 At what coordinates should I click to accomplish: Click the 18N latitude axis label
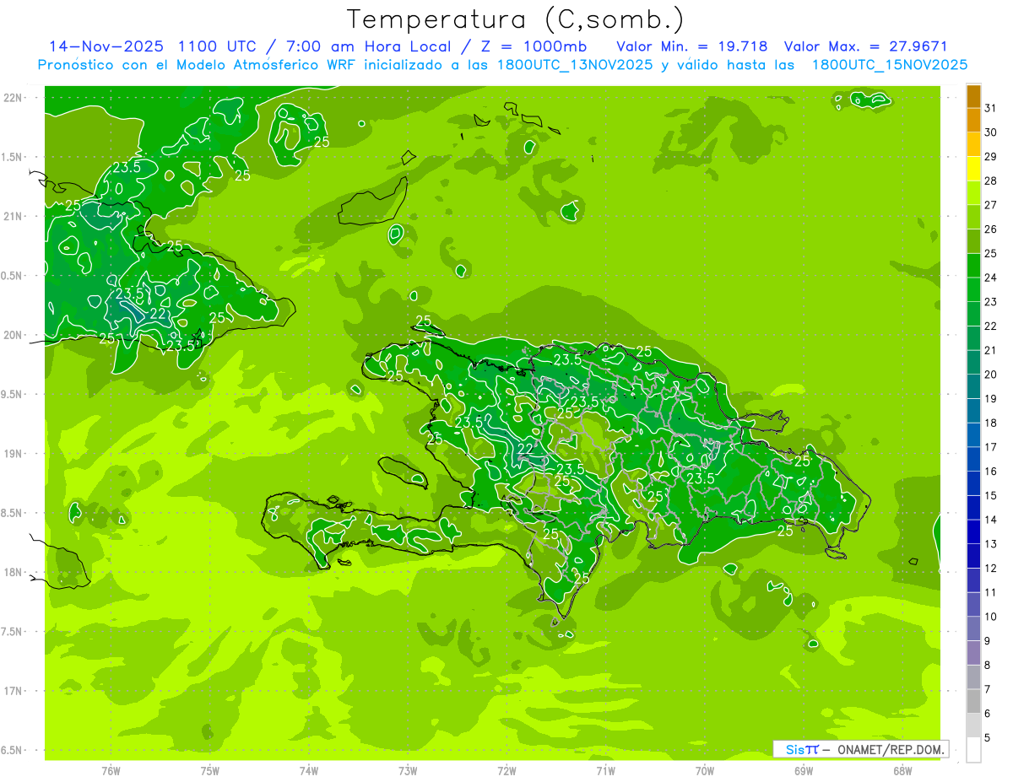pyautogui.click(x=14, y=572)
